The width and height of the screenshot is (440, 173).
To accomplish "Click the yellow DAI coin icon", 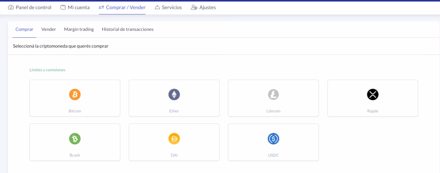I will point(174,139).
